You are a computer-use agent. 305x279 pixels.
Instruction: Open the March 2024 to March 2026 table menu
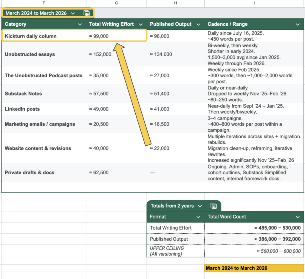[73, 13]
